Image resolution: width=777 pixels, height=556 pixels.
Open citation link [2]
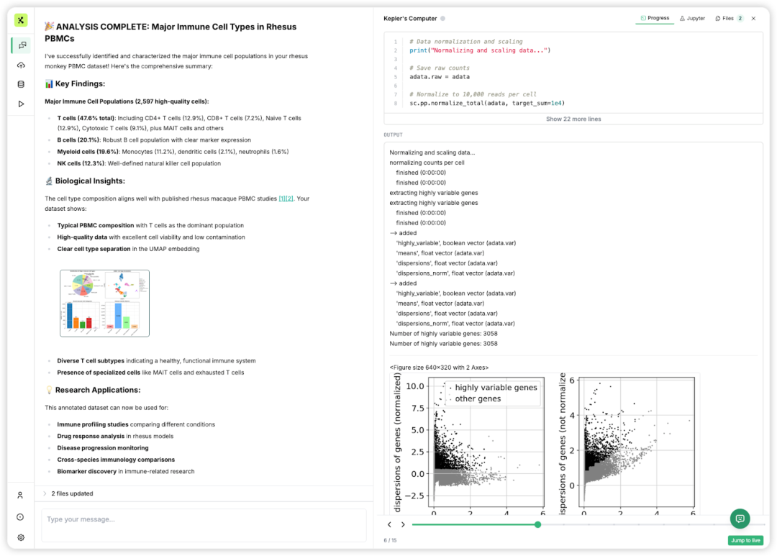pos(289,199)
